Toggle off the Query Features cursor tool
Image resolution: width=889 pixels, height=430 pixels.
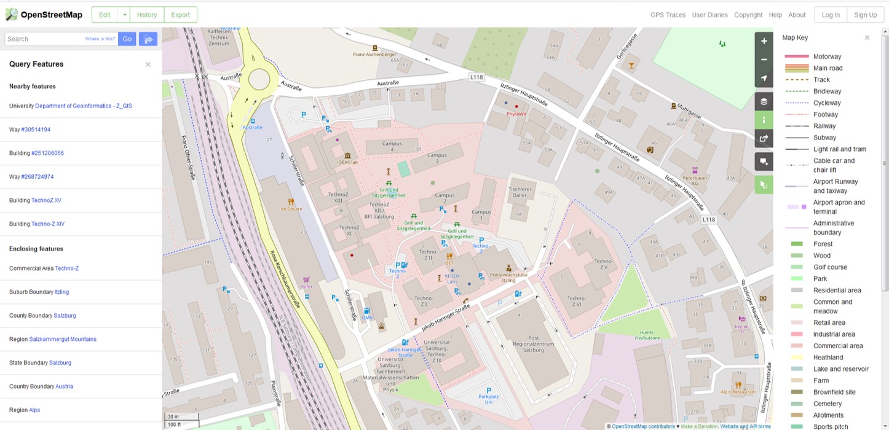(764, 185)
